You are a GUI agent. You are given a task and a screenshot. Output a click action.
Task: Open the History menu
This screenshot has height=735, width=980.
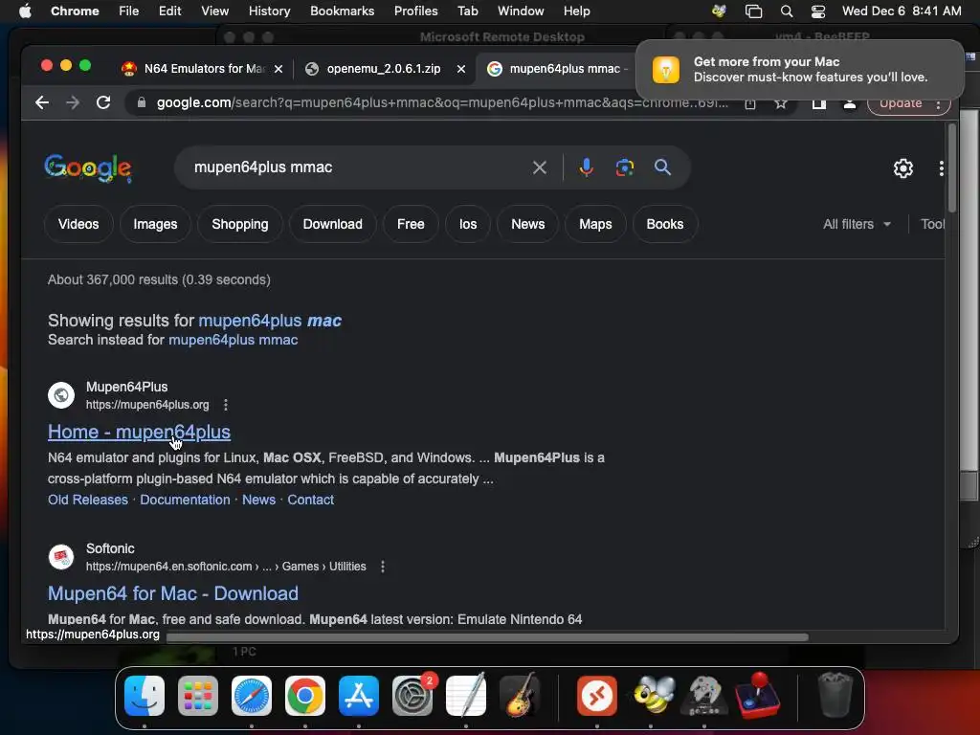pos(269,11)
